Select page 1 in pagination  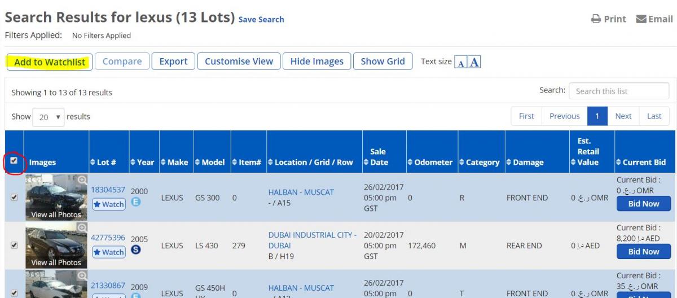coord(598,116)
